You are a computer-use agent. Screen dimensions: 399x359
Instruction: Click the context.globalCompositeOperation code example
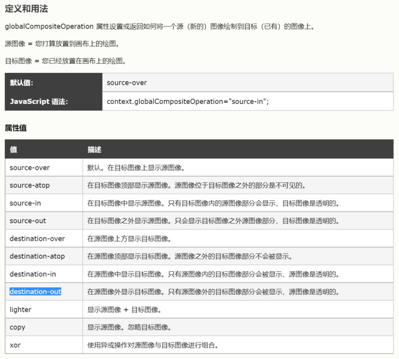pyautogui.click(x=188, y=101)
